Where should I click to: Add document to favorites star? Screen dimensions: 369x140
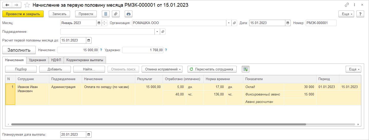coord(27,5)
